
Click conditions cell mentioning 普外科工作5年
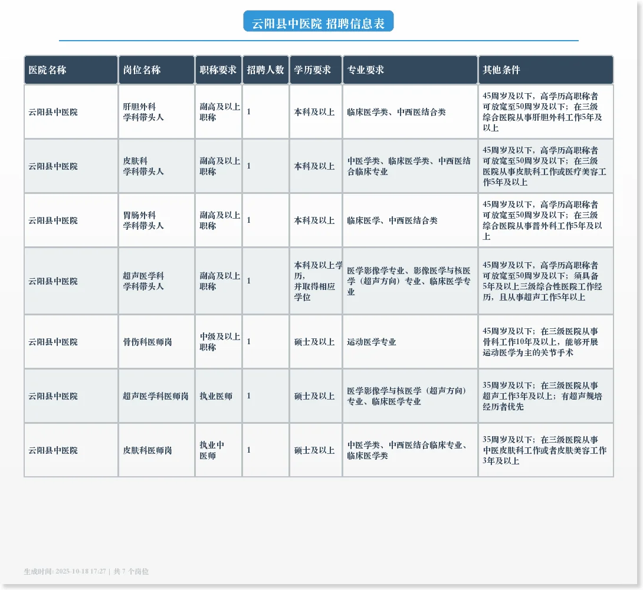(546, 220)
